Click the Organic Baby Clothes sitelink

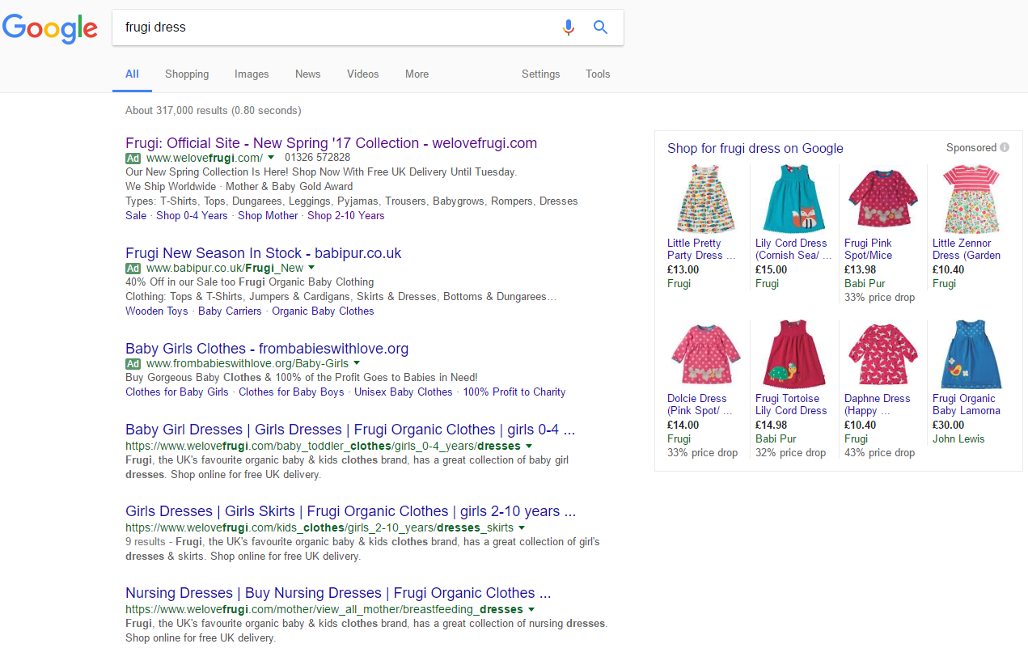[x=323, y=311]
